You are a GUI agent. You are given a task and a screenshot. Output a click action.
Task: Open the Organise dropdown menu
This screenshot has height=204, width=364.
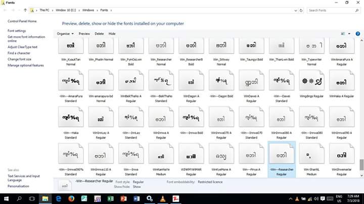(65, 34)
